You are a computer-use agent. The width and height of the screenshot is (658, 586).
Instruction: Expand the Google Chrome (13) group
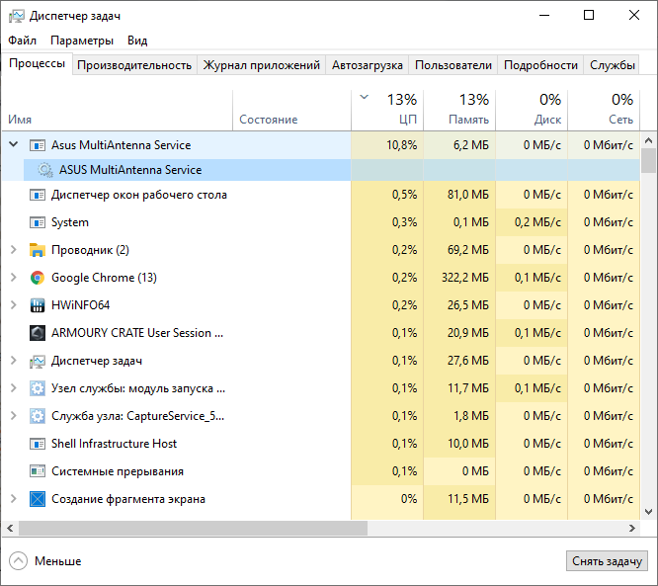(14, 278)
